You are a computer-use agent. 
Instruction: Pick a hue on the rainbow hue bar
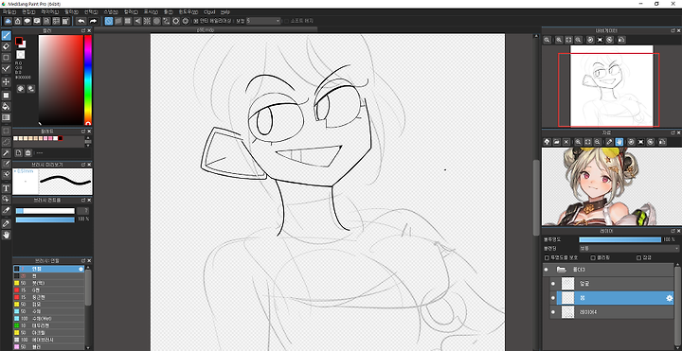tap(88, 80)
